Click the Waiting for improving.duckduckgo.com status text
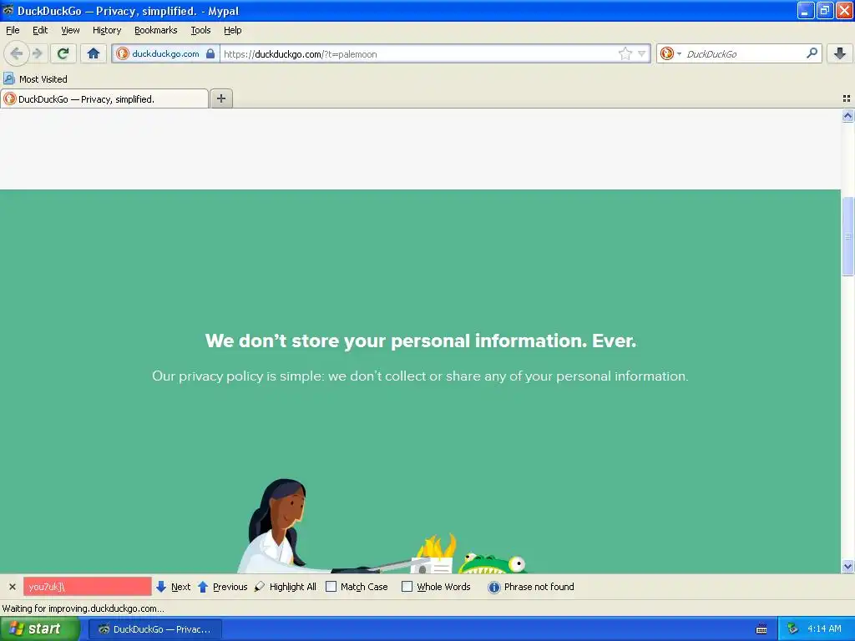 coord(83,608)
